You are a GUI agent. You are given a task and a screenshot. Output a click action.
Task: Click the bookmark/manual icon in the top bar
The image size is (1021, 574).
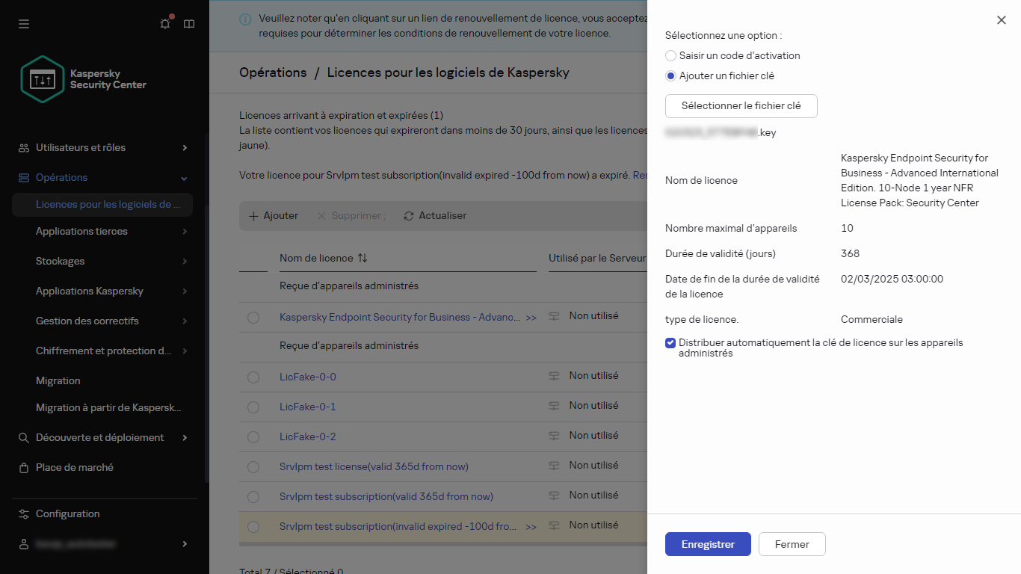(188, 23)
